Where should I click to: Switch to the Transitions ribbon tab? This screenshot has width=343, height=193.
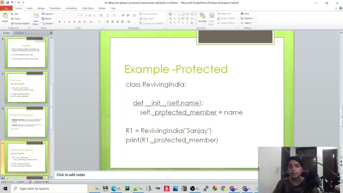[55, 8]
